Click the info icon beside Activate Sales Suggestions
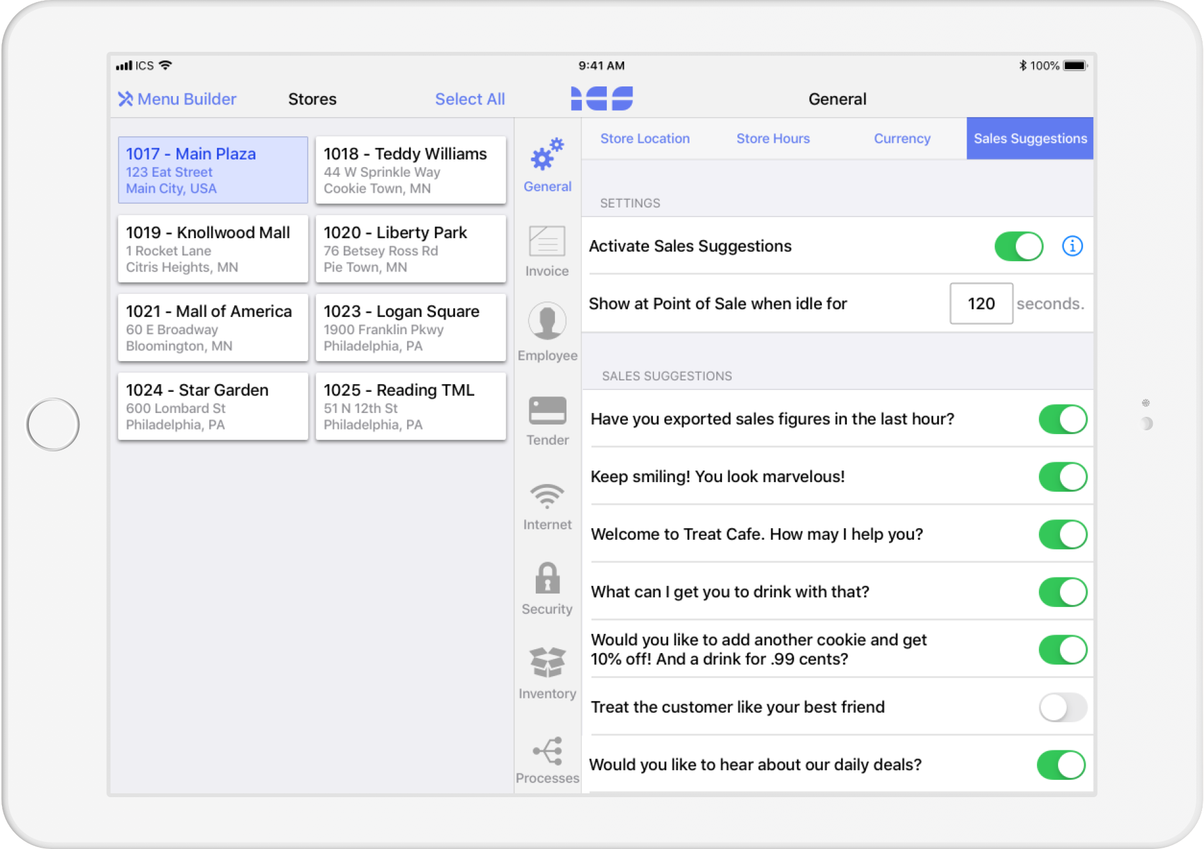This screenshot has height=849, width=1204. click(x=1072, y=246)
